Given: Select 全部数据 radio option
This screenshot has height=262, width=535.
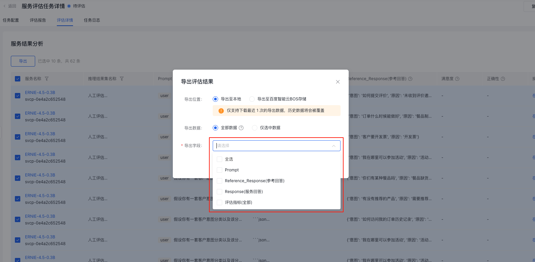Looking at the screenshot, I should tap(215, 128).
